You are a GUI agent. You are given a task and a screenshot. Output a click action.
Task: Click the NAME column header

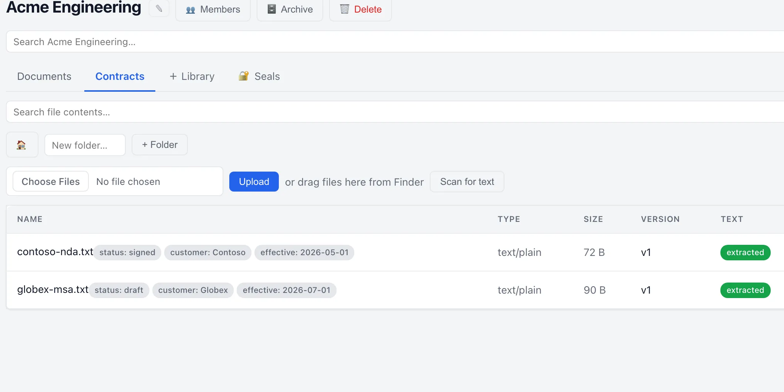[x=30, y=219]
